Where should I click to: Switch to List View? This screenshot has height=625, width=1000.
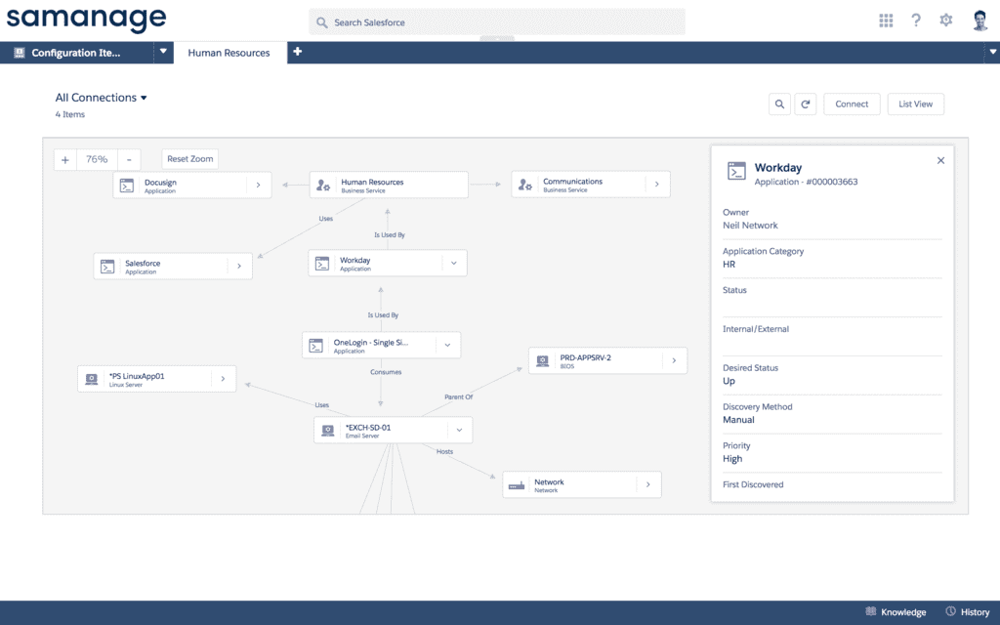coord(915,104)
